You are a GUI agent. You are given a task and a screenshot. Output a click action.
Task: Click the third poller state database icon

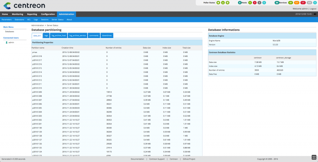[228, 2]
